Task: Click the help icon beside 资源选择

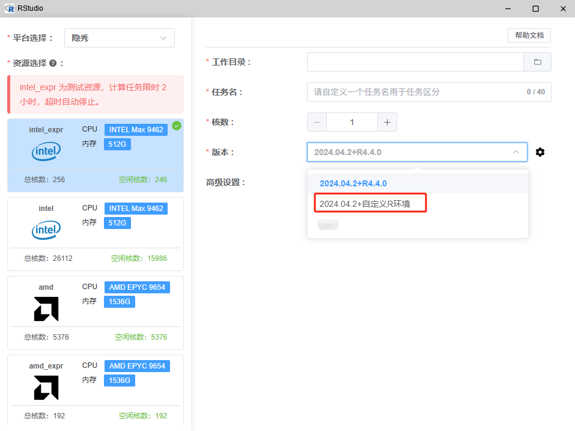Action: point(53,63)
